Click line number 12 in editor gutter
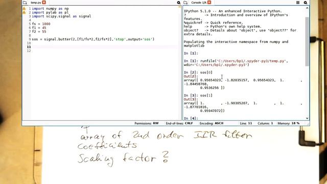Screen dimensions: 327x184 pyautogui.click(x=29, y=51)
